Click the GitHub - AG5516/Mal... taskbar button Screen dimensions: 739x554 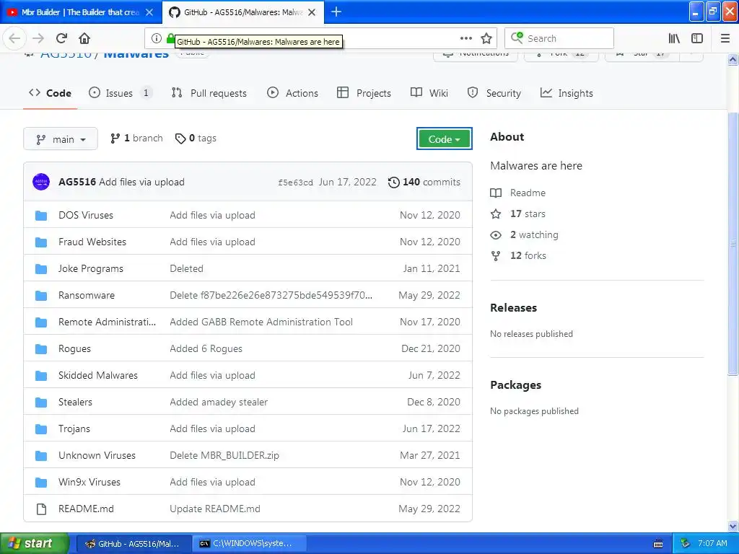(x=134, y=543)
